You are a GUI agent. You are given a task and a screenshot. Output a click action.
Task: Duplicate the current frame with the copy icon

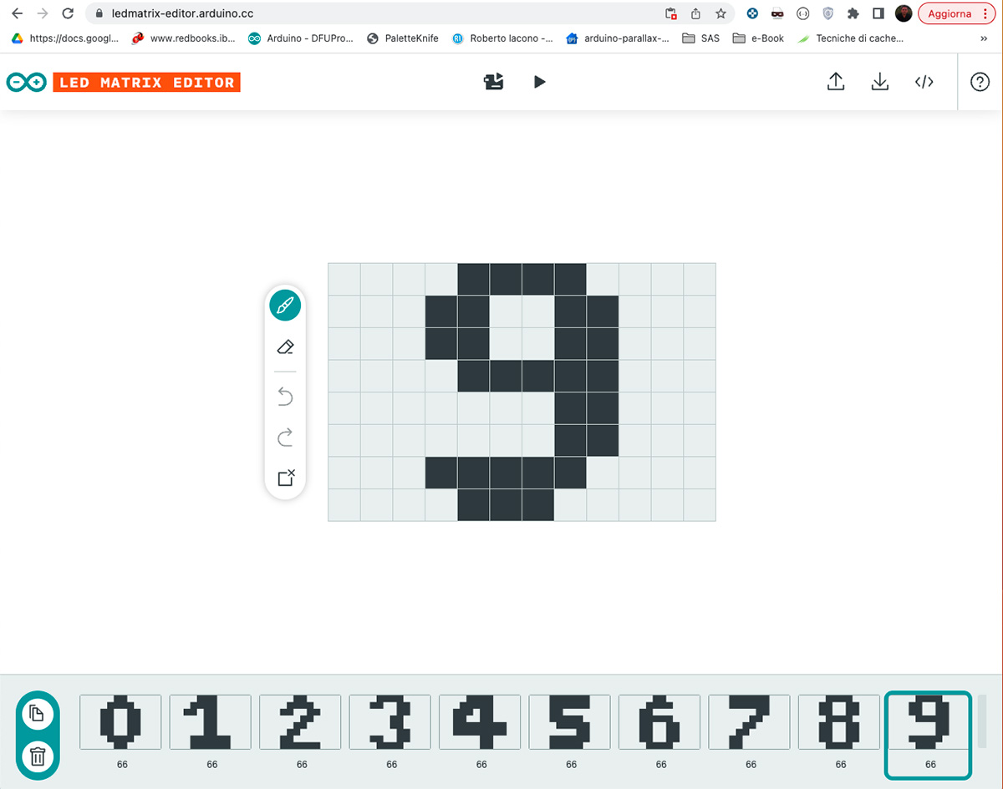[x=38, y=713]
